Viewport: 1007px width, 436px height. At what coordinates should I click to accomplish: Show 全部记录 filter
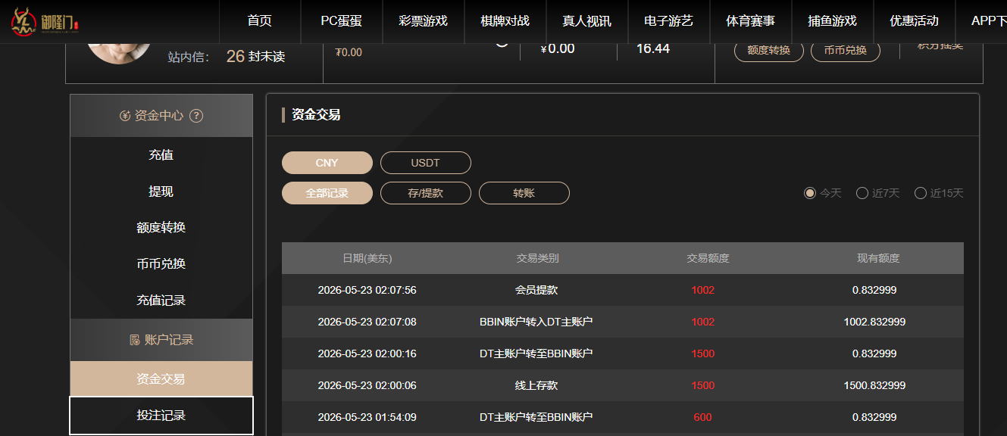(327, 193)
